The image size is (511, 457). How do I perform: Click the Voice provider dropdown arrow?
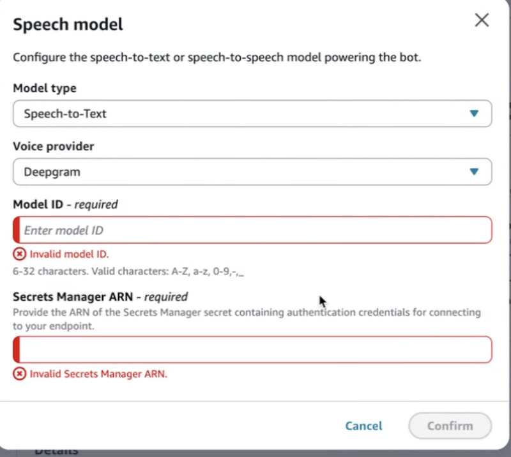coord(474,171)
